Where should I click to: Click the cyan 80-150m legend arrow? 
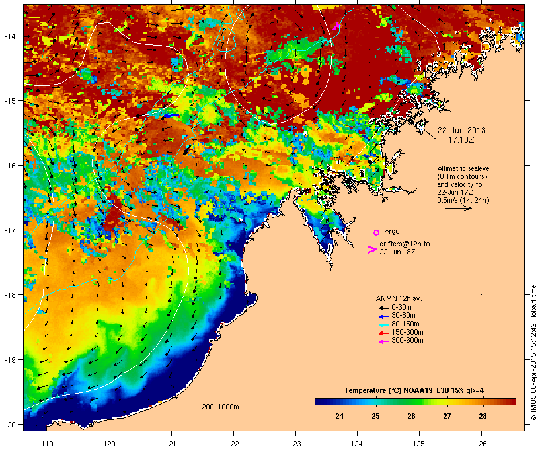click(x=384, y=325)
